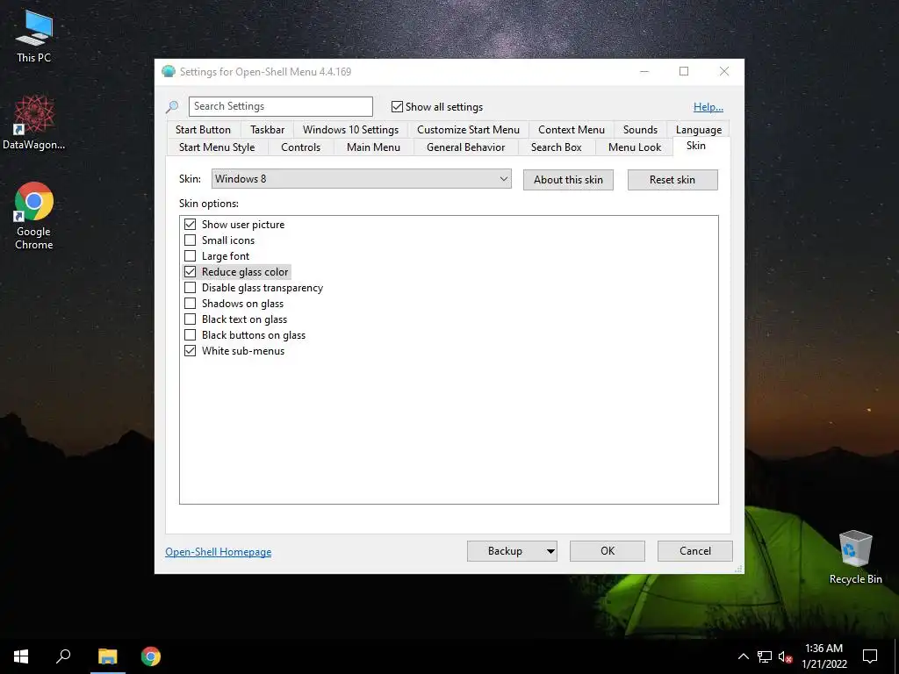Click the Show Desktop sliver on the taskbar
This screenshot has width=899, height=674.
click(x=895, y=656)
